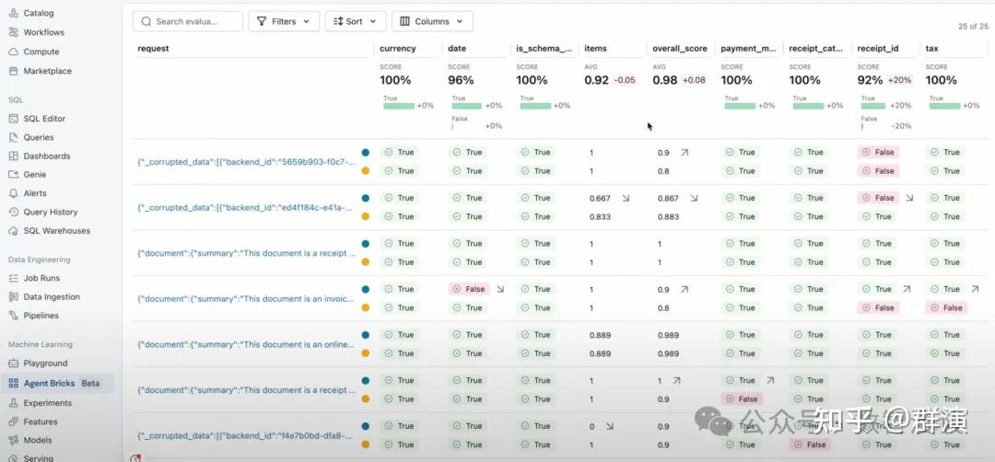Click the Catalog sidebar icon

pyautogui.click(x=14, y=13)
